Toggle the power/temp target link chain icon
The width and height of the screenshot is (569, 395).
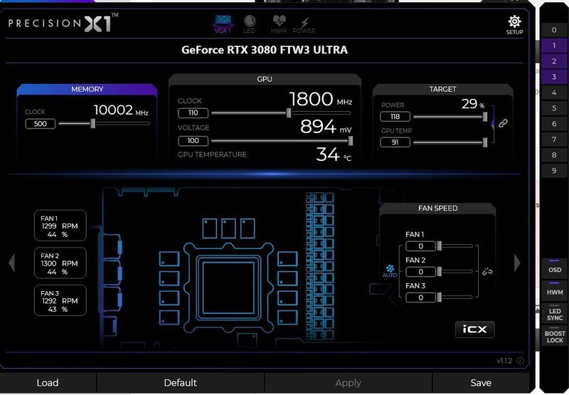click(x=503, y=123)
